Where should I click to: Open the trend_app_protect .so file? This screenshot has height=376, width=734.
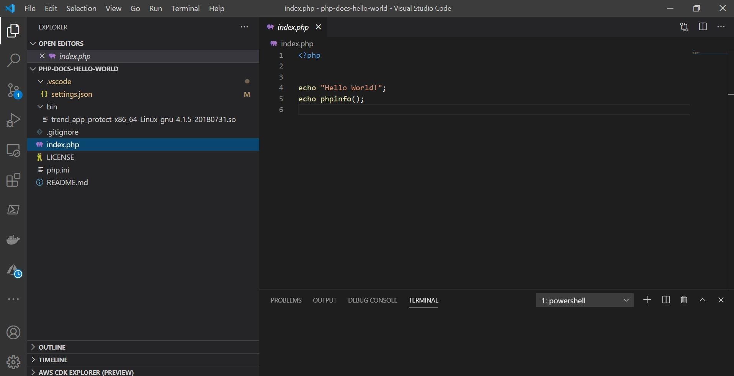(143, 119)
